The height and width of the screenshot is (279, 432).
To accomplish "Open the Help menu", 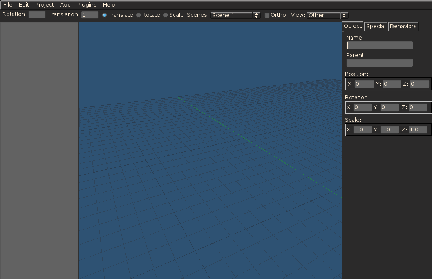I will (109, 5).
